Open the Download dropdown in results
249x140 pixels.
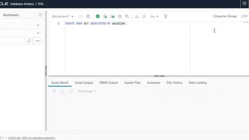point(87,91)
